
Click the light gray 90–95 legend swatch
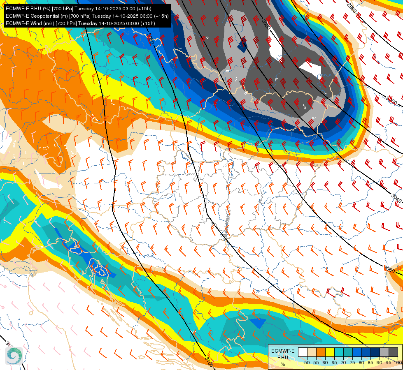[x=384, y=352]
